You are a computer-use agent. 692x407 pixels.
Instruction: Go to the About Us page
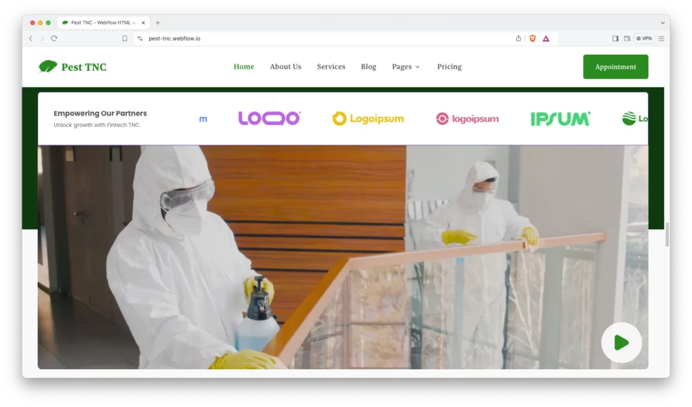285,67
